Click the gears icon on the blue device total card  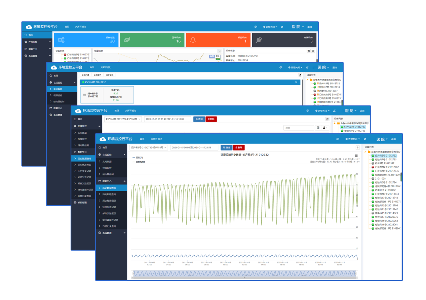point(61,40)
